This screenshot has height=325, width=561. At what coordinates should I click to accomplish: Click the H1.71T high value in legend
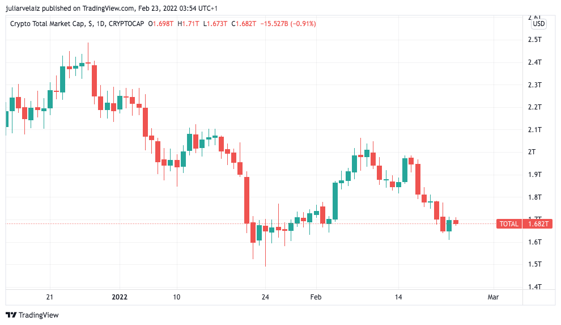coord(188,24)
